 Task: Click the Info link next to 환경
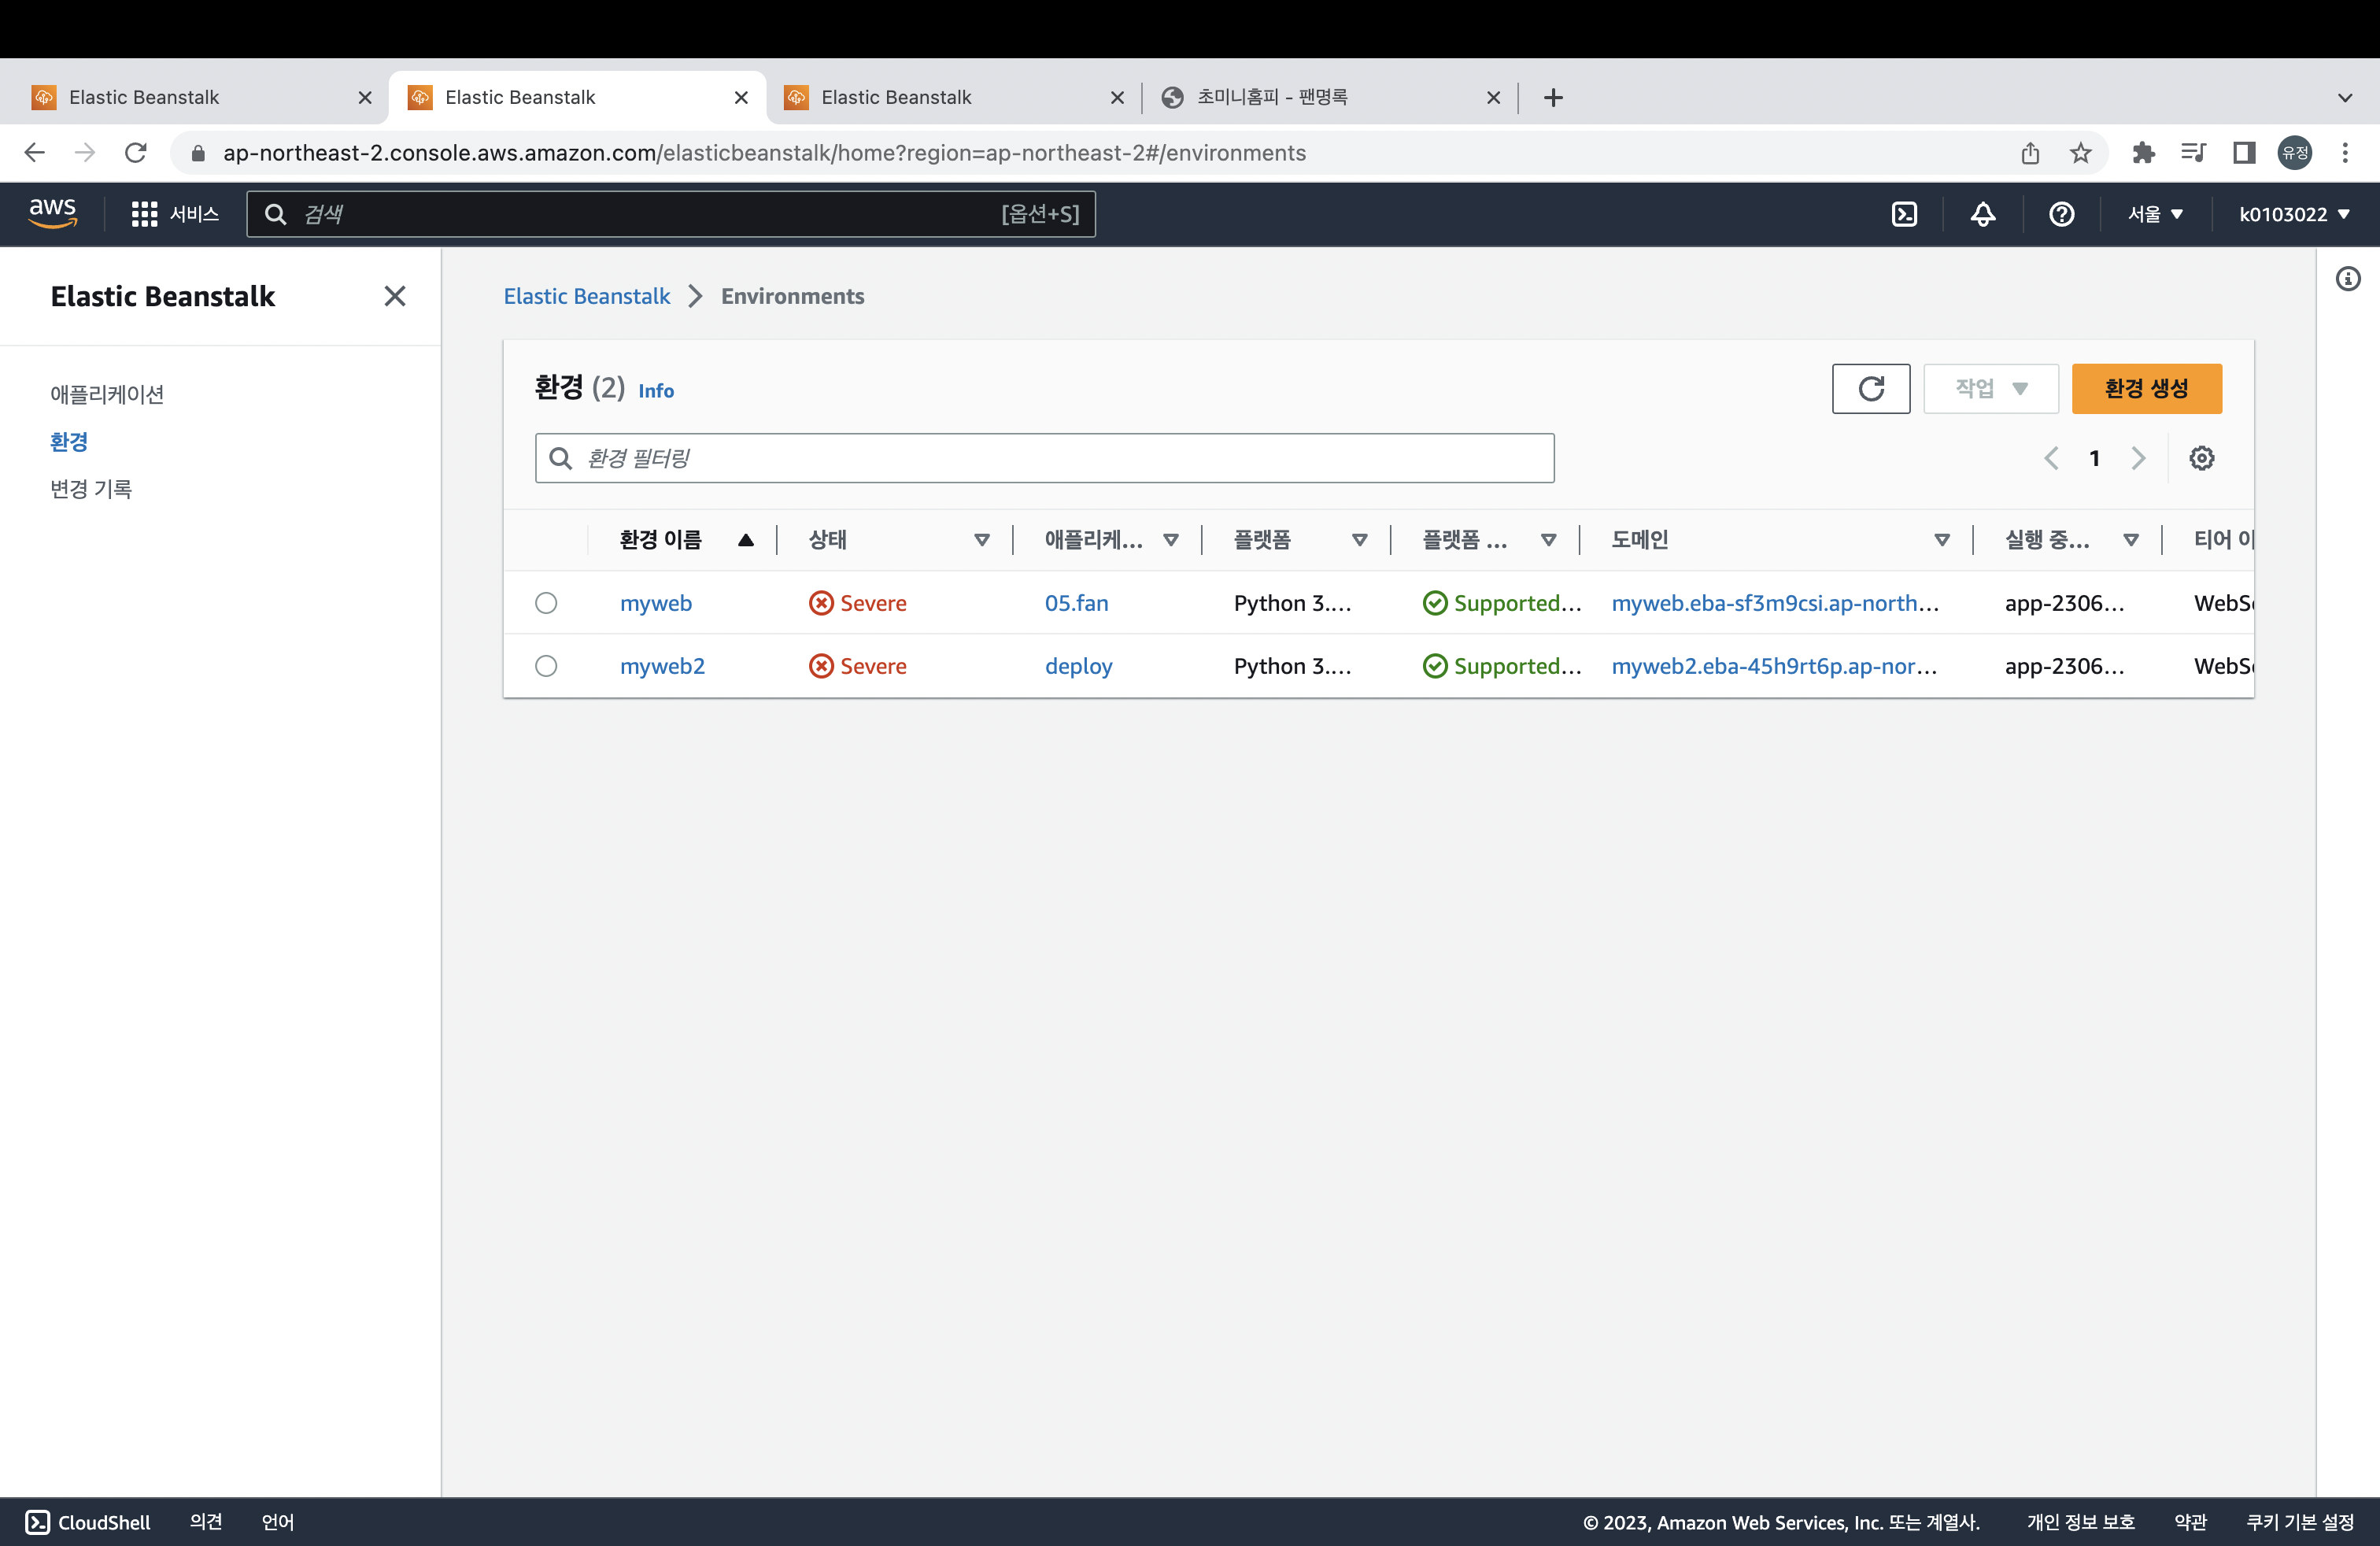pos(656,391)
